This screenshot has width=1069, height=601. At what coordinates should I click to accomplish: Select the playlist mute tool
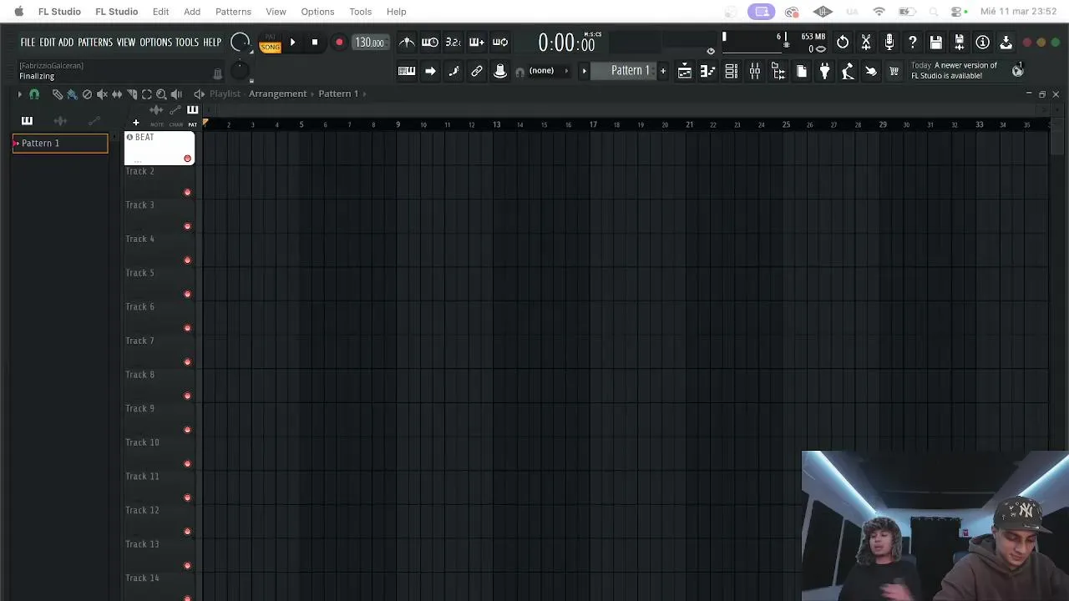pos(102,94)
